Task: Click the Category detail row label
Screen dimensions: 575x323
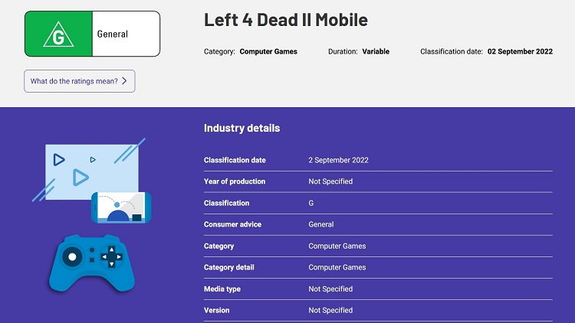Action: coord(229,267)
